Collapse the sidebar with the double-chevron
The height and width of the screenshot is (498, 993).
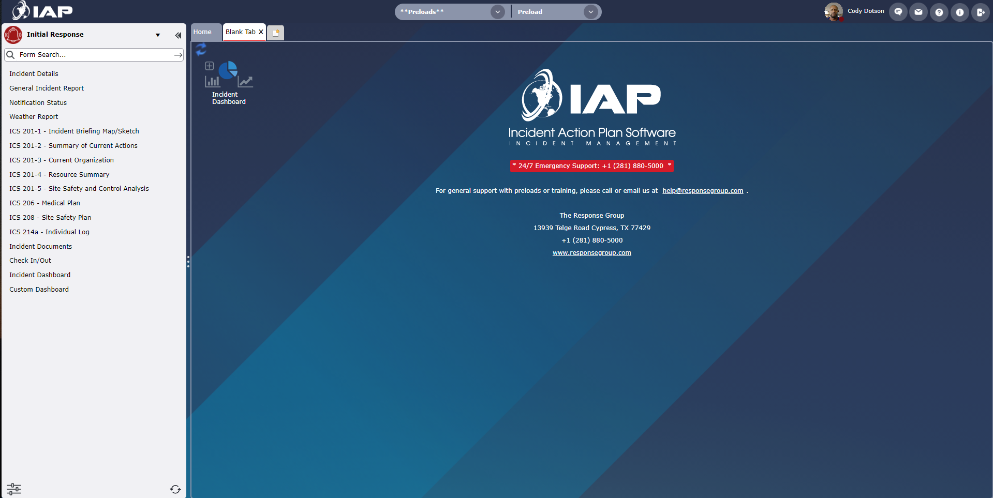178,35
